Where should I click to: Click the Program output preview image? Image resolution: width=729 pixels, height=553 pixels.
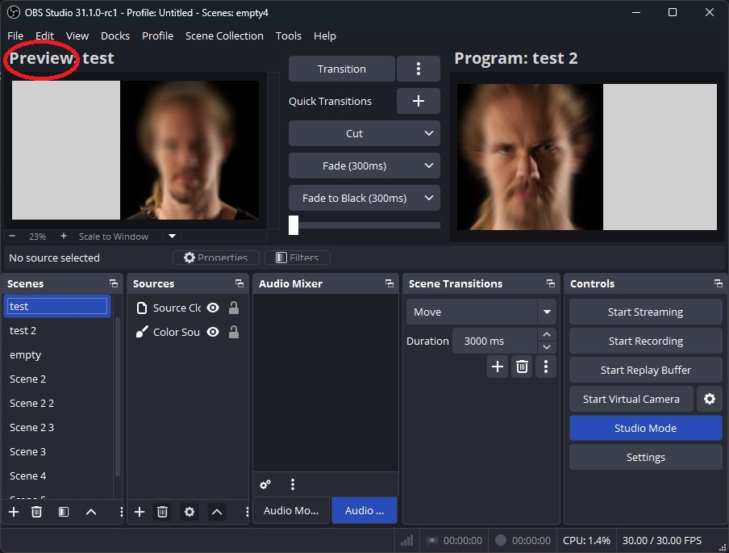click(587, 157)
